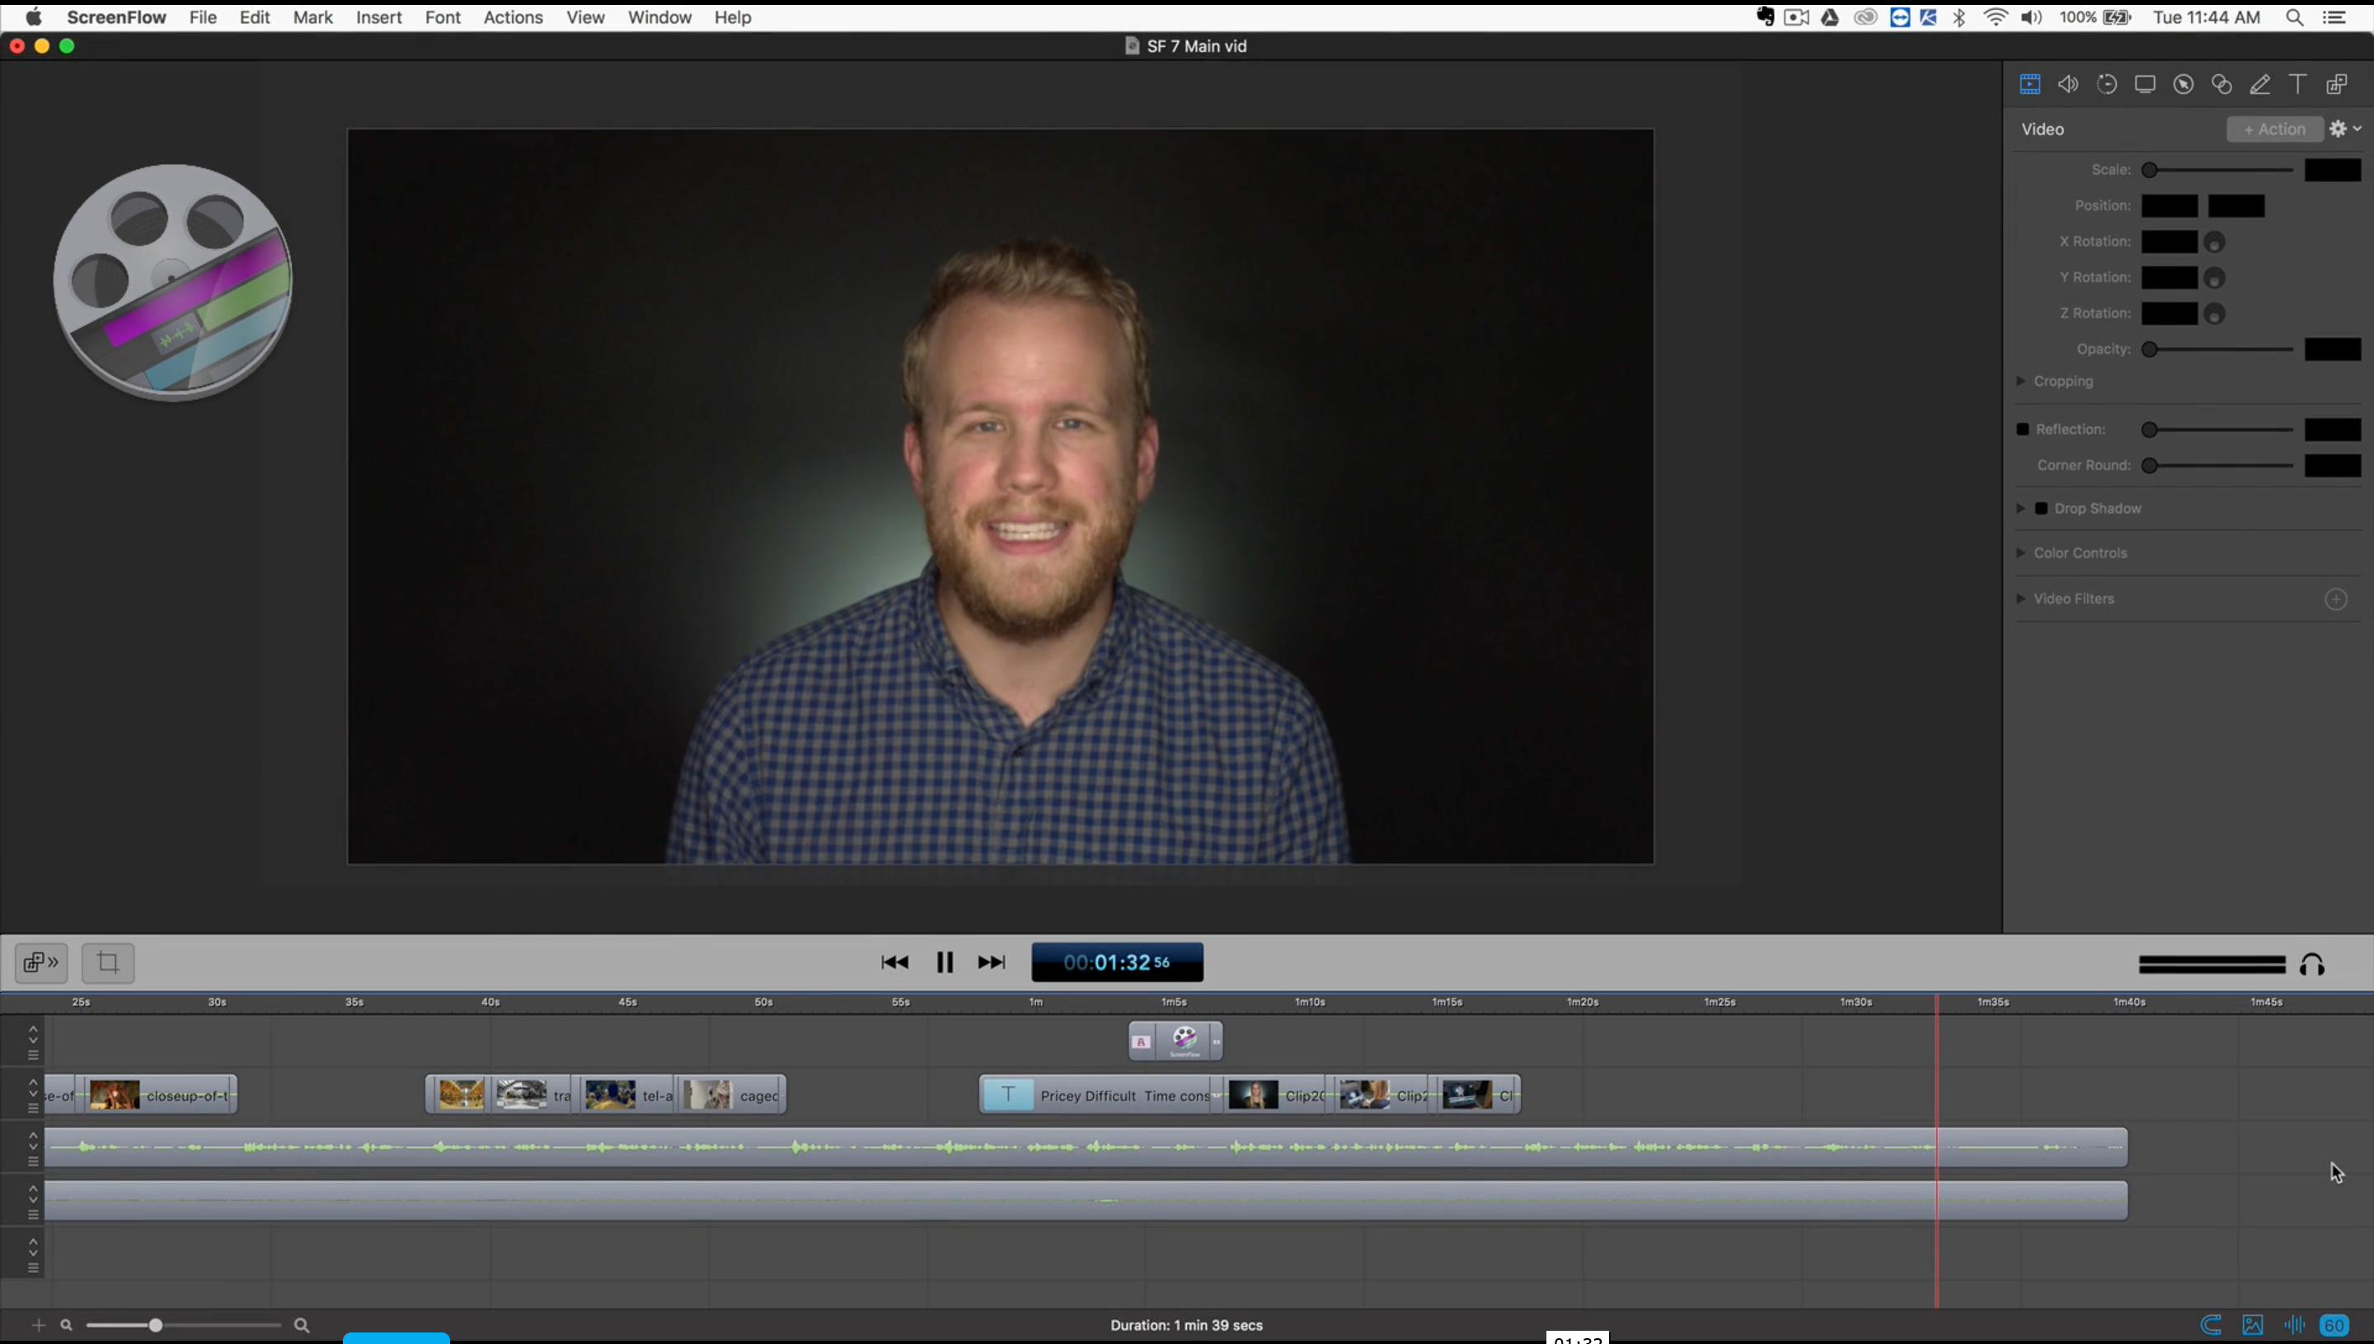Open the Video properties tab
The image size is (2374, 1344).
tap(2031, 84)
